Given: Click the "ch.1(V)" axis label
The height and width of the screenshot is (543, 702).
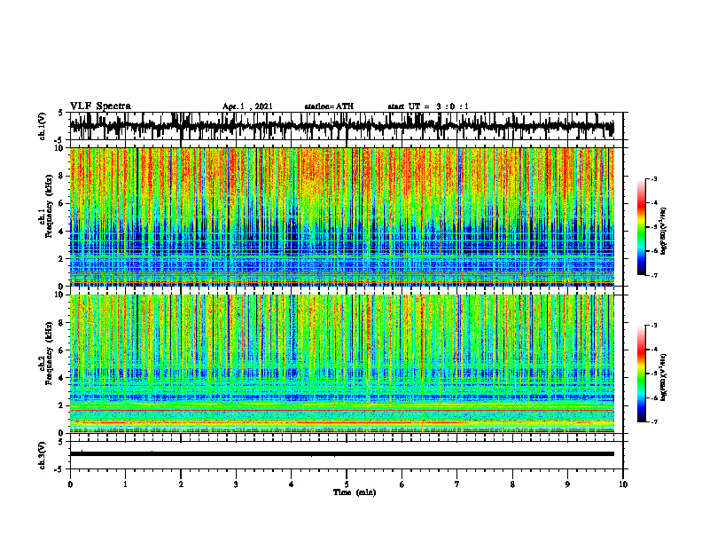Looking at the screenshot, I should tap(43, 126).
